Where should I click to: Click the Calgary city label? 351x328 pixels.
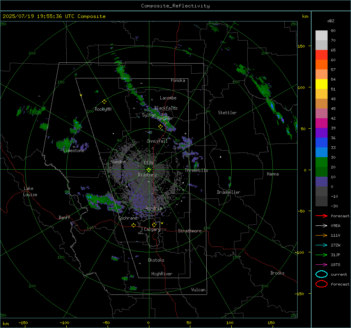(x=152, y=229)
